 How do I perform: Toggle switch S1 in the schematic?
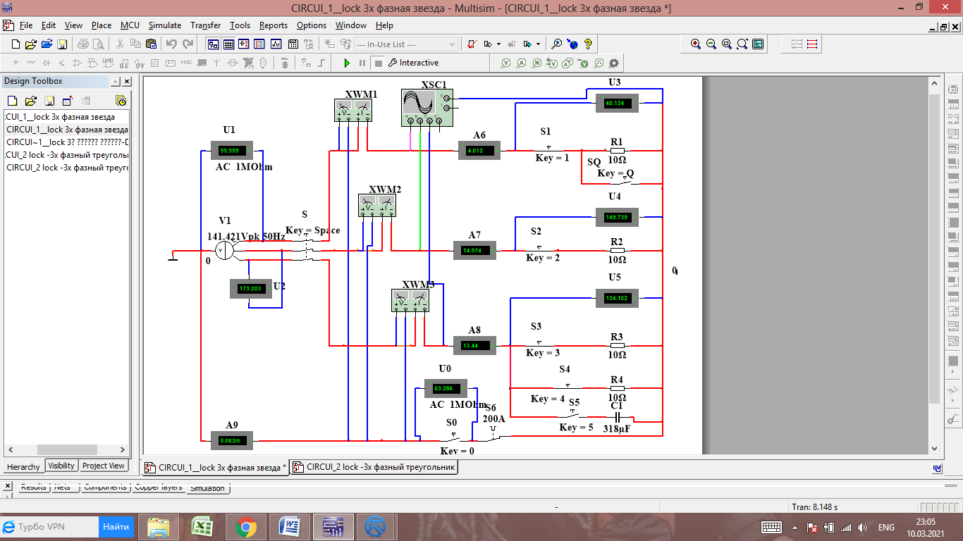(548, 149)
